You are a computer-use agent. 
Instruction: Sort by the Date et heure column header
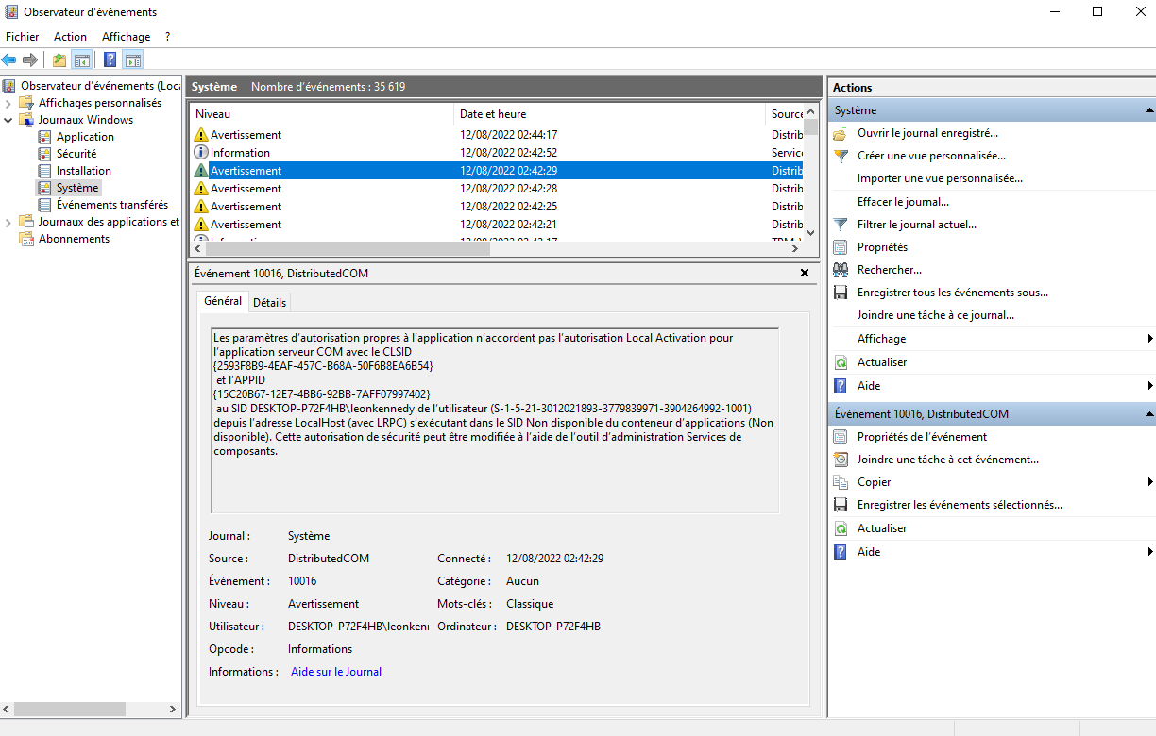click(x=610, y=114)
